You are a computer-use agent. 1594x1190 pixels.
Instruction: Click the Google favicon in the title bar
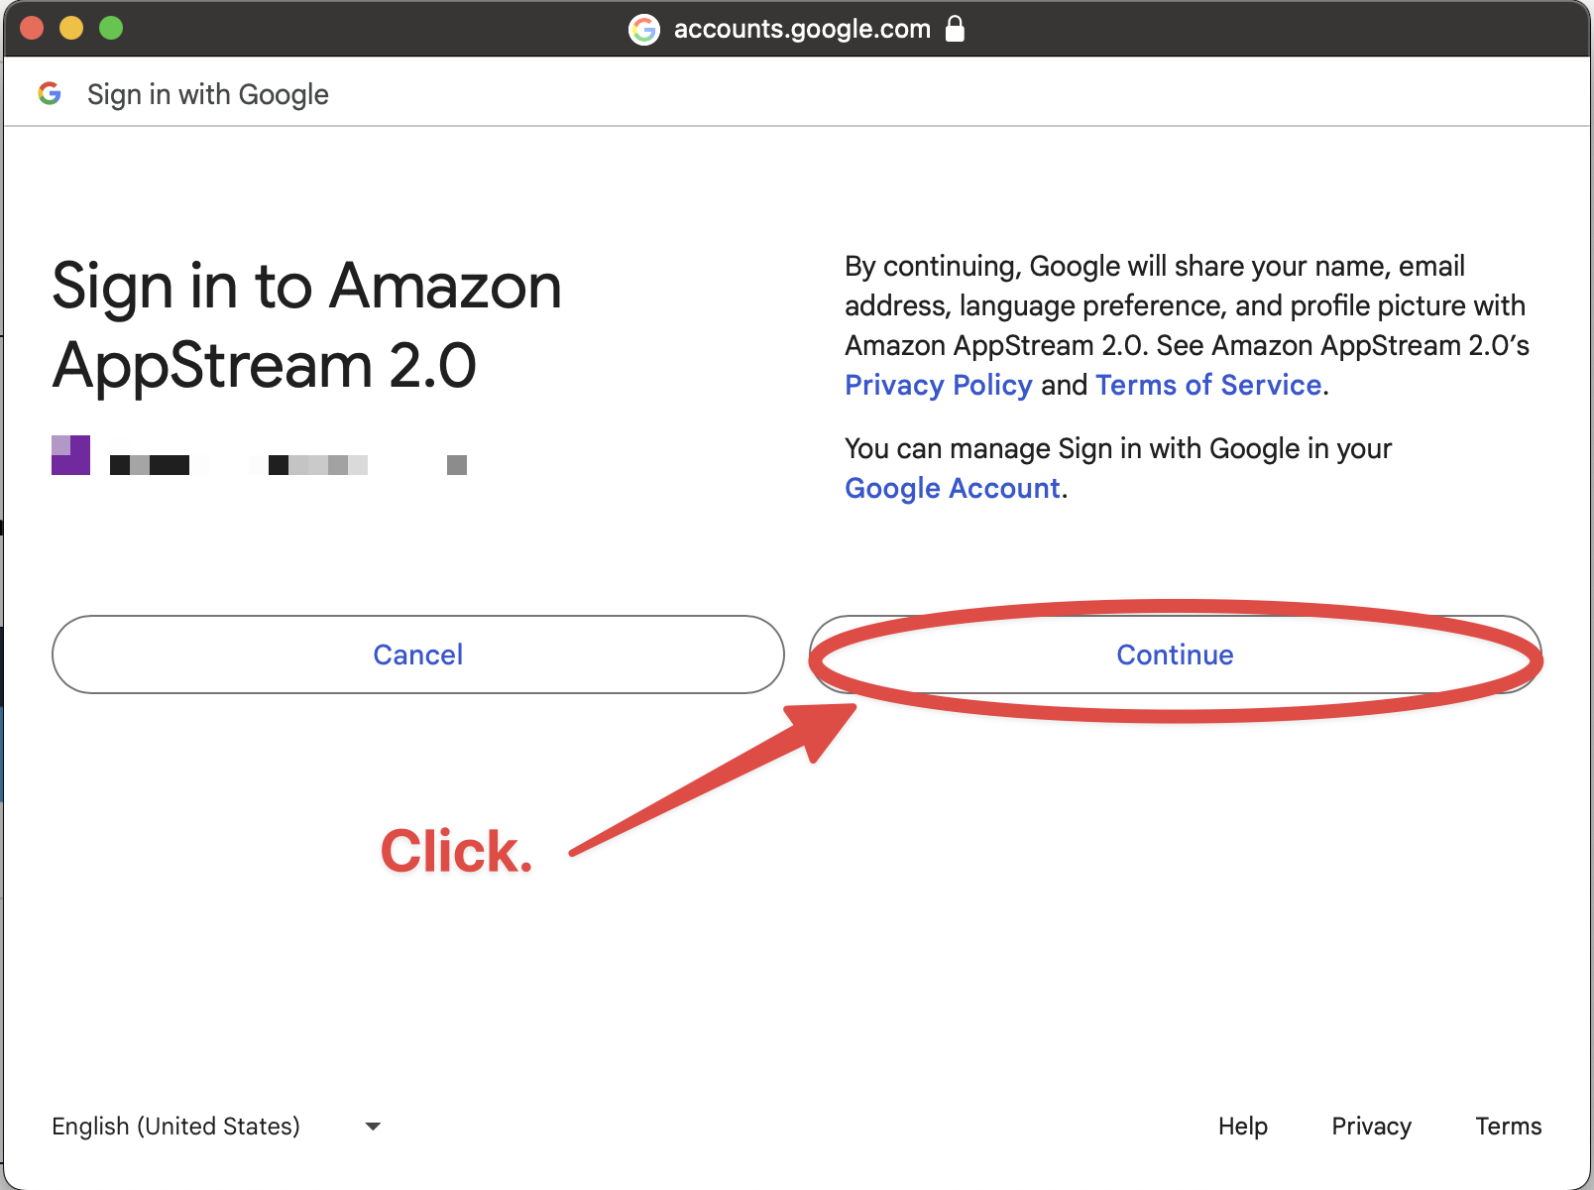click(644, 30)
